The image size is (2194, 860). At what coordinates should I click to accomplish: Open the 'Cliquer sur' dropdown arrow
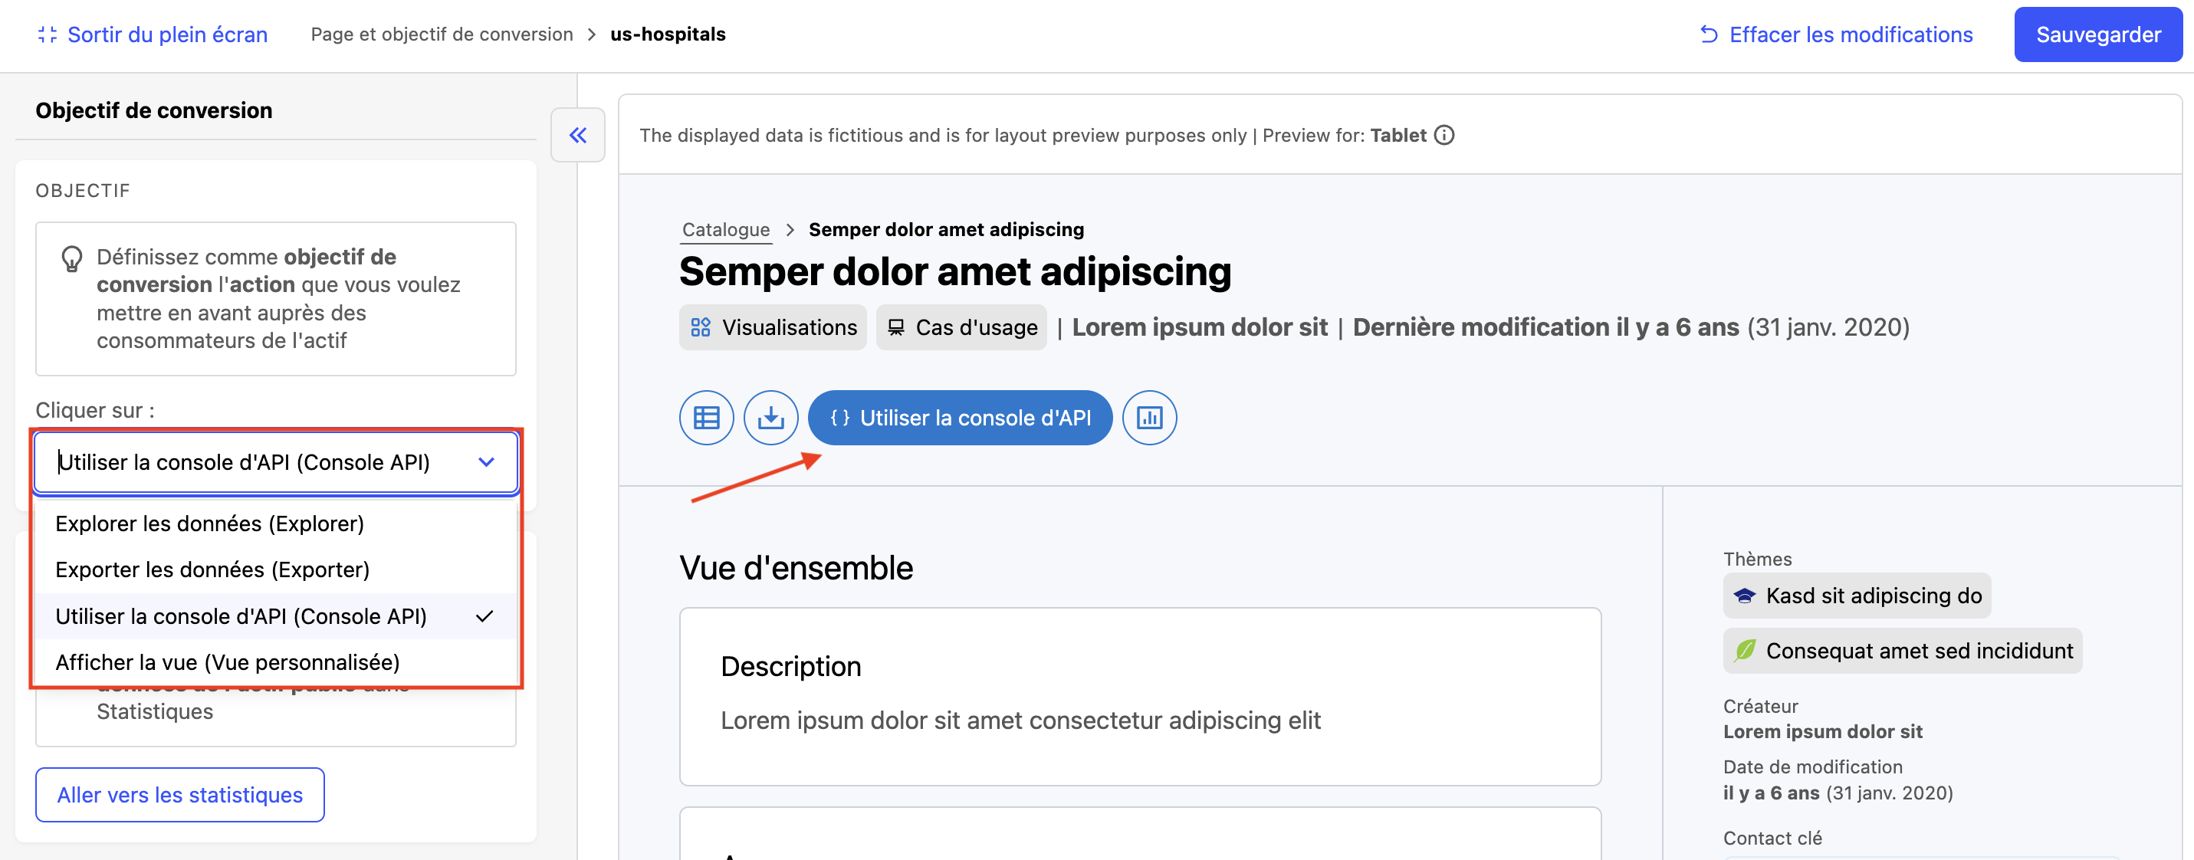click(x=486, y=462)
